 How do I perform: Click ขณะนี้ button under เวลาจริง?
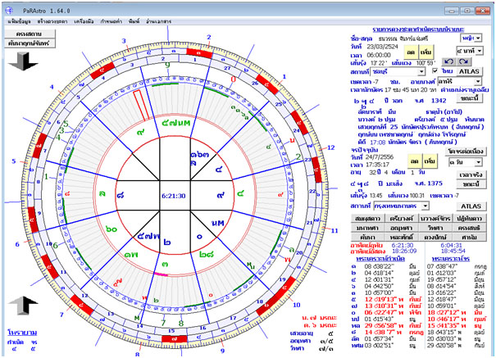click(471, 184)
